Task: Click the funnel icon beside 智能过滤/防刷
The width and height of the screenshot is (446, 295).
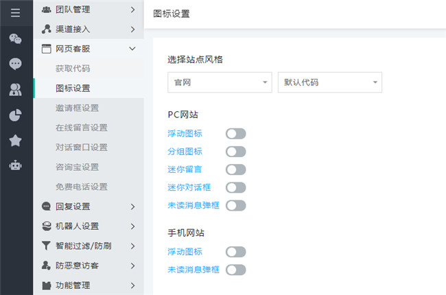Action: (x=46, y=246)
